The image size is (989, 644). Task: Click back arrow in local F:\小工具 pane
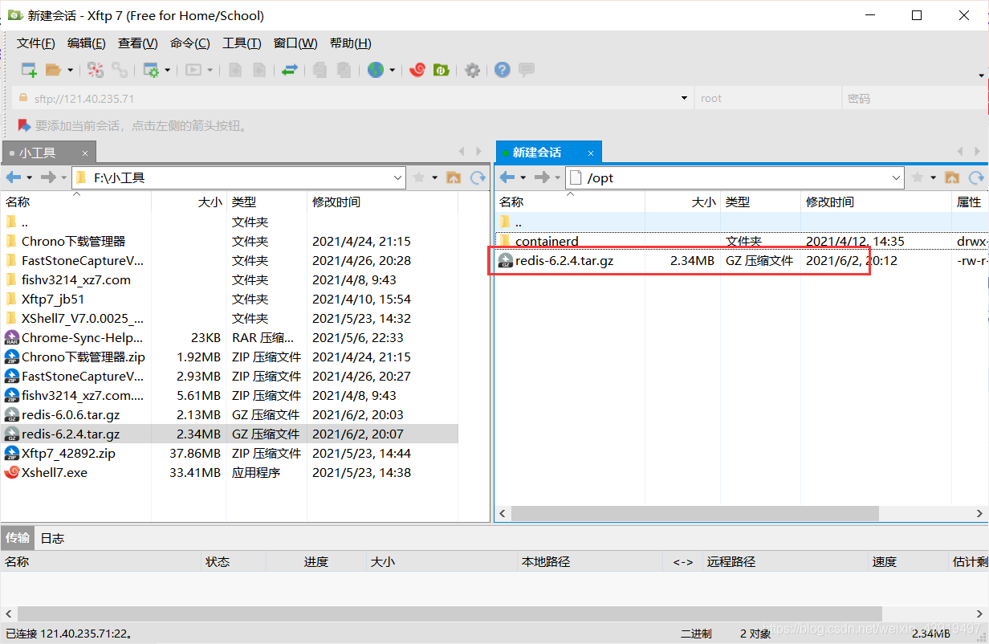[x=14, y=177]
